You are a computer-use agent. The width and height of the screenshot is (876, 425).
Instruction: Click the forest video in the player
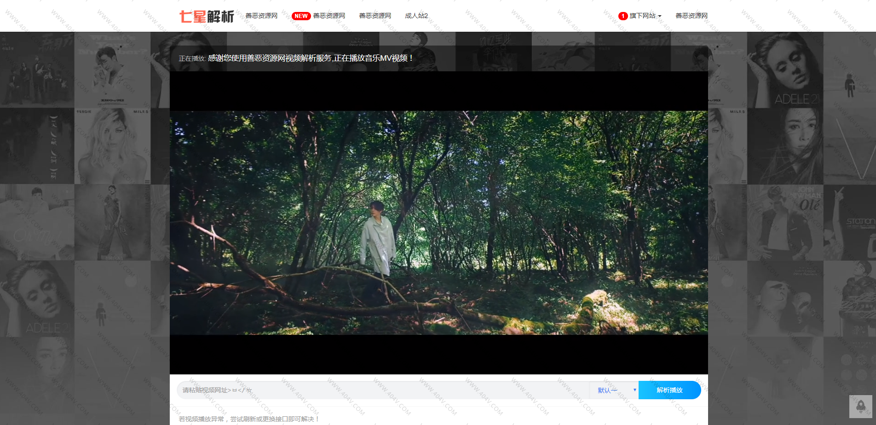438,223
